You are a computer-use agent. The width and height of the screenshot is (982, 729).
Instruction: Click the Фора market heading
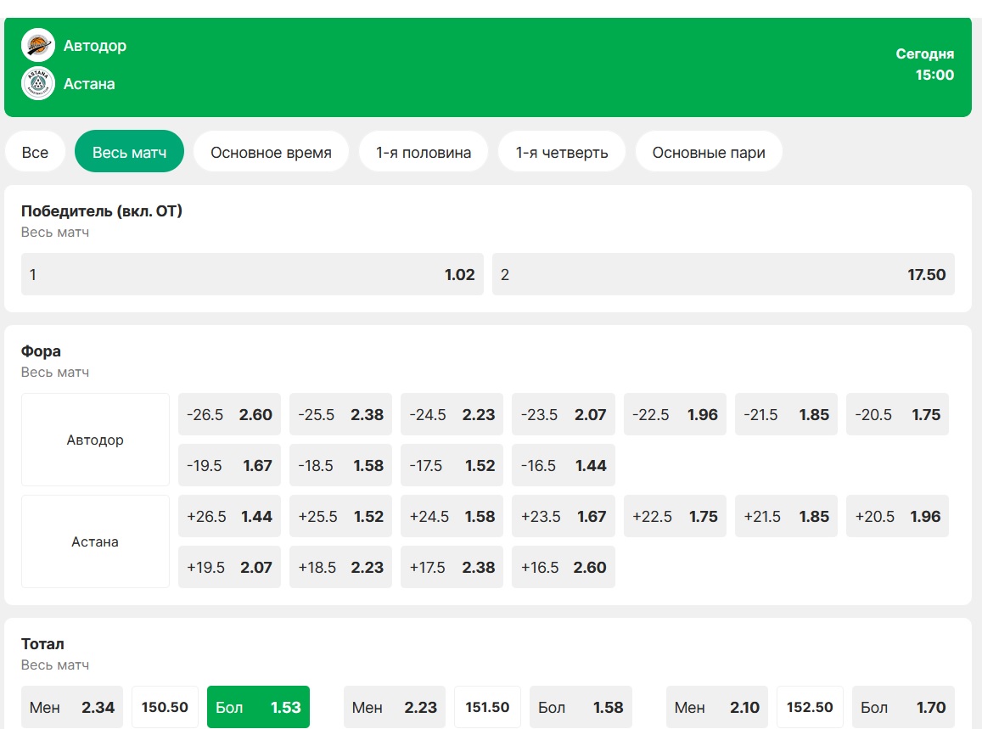(41, 350)
